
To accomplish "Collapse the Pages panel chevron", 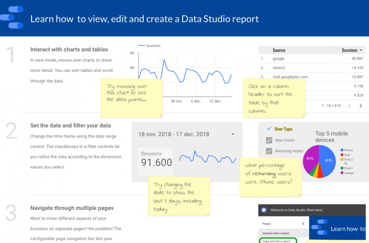I will point(303,223).
